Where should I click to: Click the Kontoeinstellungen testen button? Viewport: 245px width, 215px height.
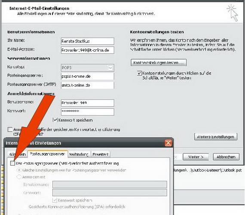pos(159,63)
